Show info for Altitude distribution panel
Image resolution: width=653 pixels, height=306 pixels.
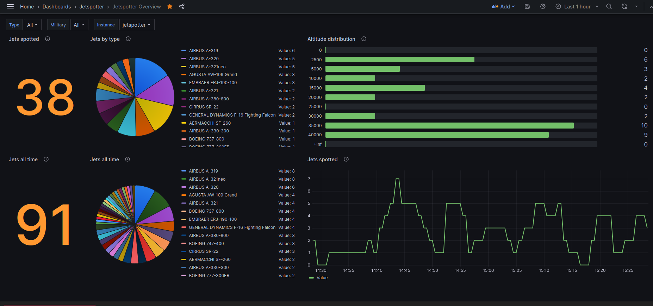tap(364, 39)
